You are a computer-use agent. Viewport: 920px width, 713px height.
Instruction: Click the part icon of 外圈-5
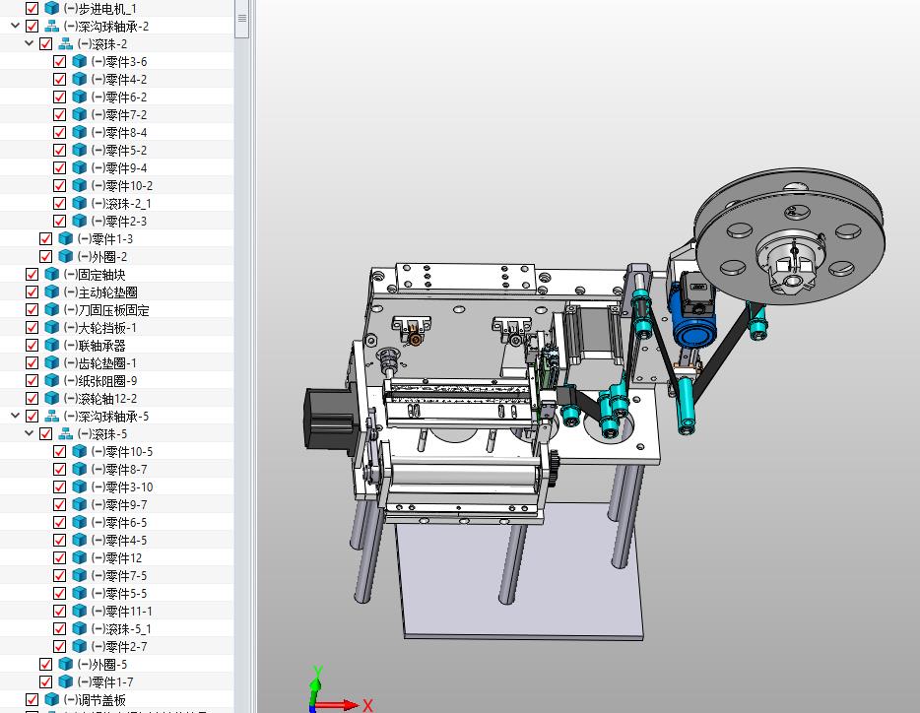click(66, 665)
